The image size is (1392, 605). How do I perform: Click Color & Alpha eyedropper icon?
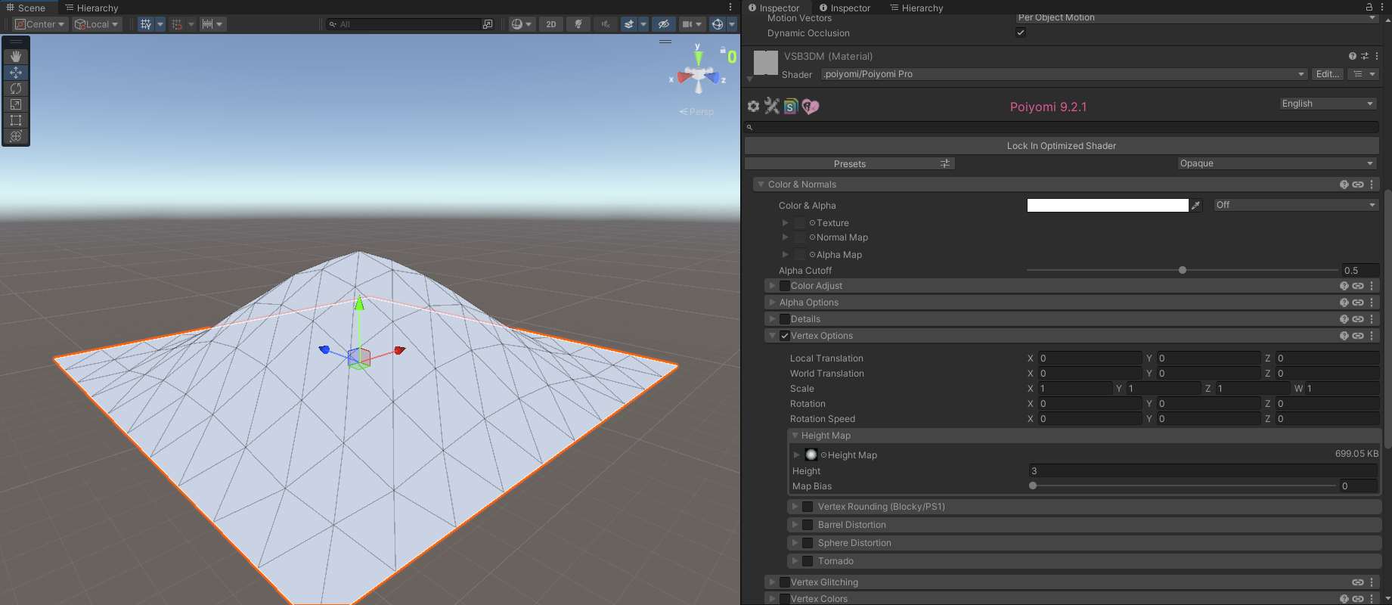(x=1196, y=205)
